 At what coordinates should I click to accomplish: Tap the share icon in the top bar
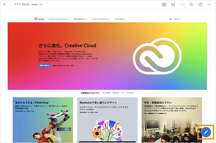(200, 4)
